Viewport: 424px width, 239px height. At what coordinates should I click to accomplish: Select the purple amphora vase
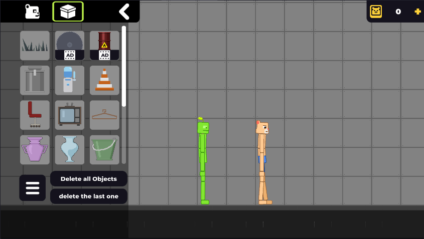[35, 150]
